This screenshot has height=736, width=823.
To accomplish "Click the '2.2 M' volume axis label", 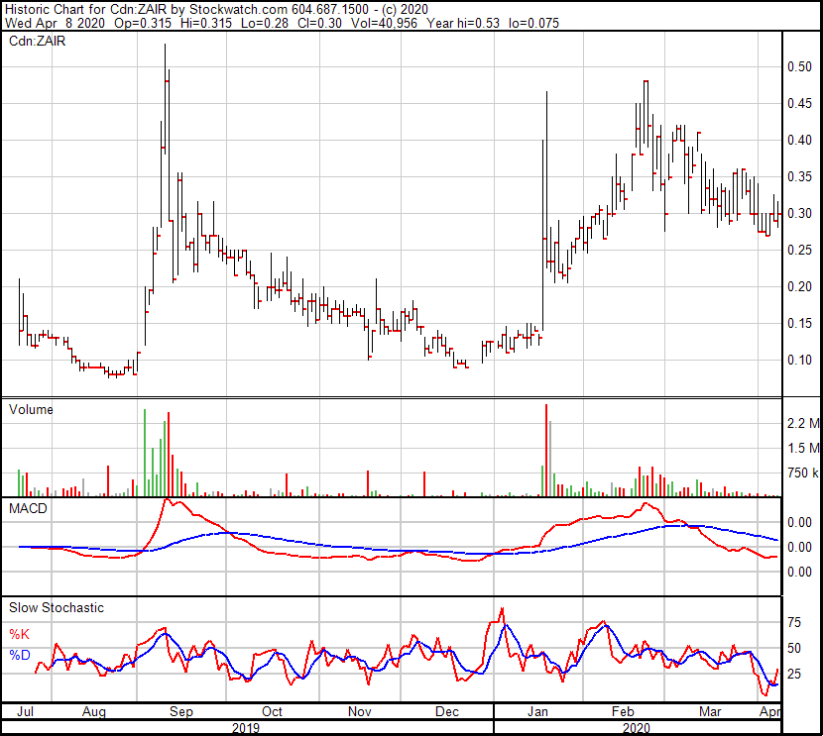I will [x=803, y=423].
